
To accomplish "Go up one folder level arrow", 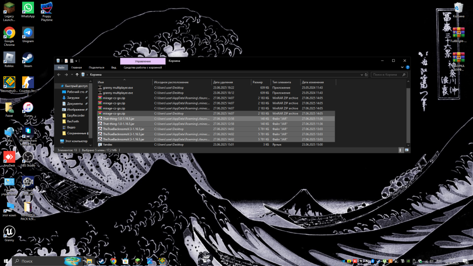I will click(x=77, y=75).
